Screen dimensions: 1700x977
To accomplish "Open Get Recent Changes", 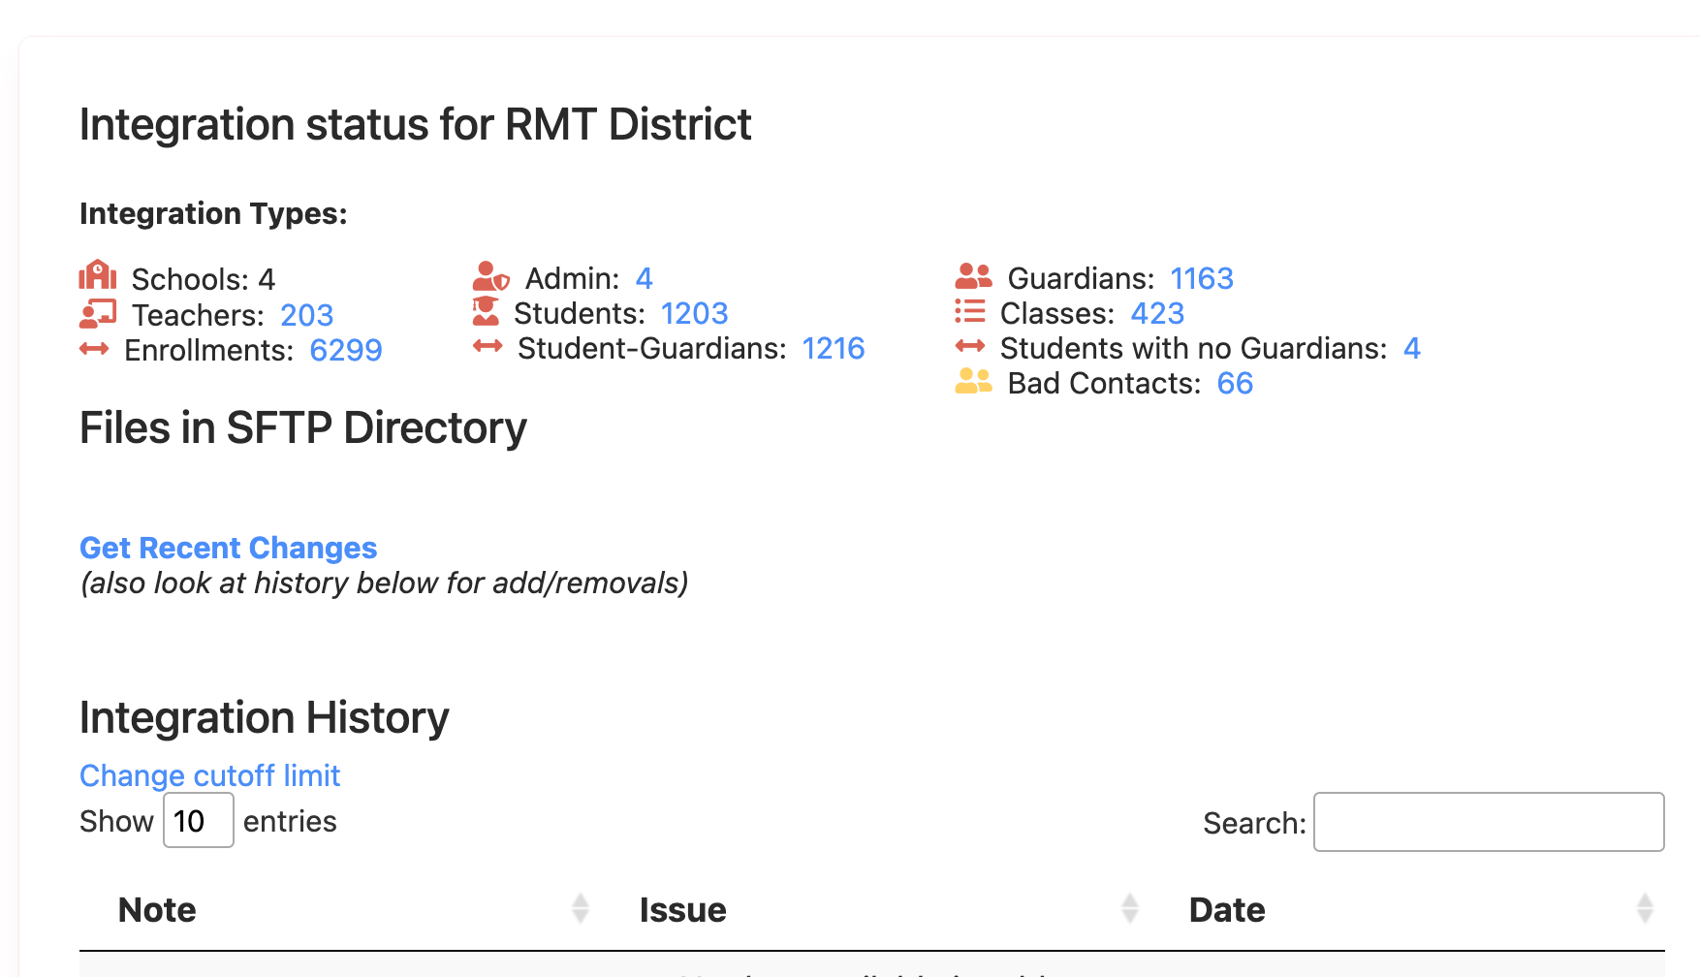I will point(228,548).
